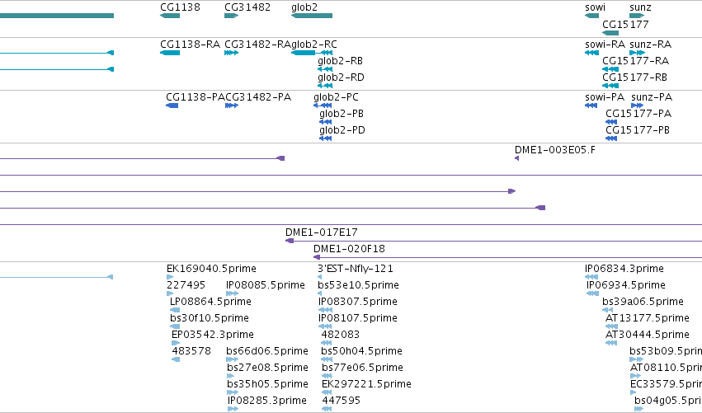This screenshot has height=413, width=702.
Task: Select the IP08085.5prime EST
Action: pos(266,285)
